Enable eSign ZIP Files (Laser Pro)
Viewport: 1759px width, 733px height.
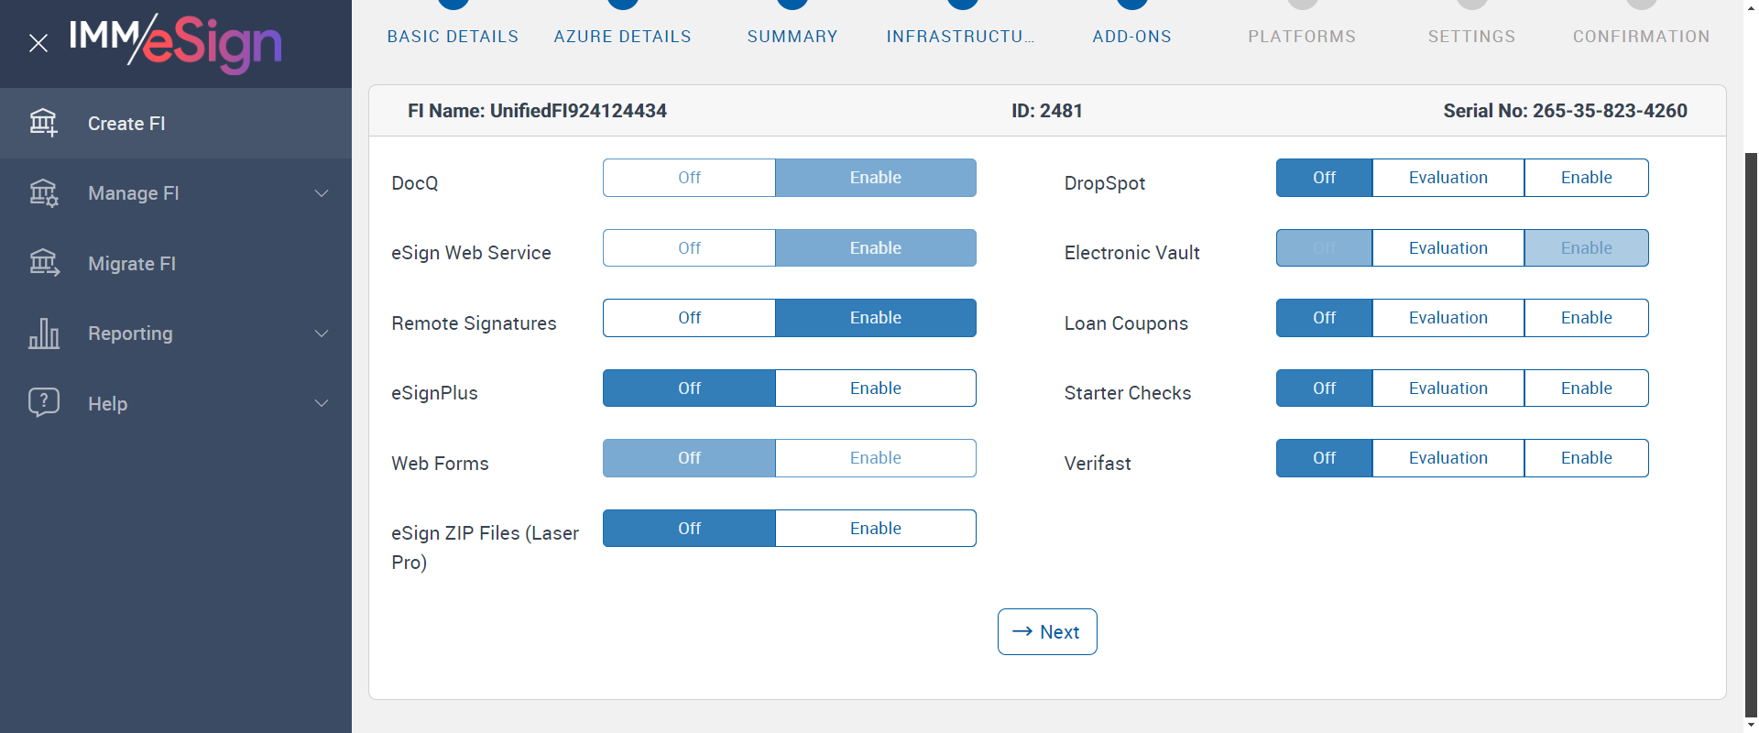click(x=876, y=529)
